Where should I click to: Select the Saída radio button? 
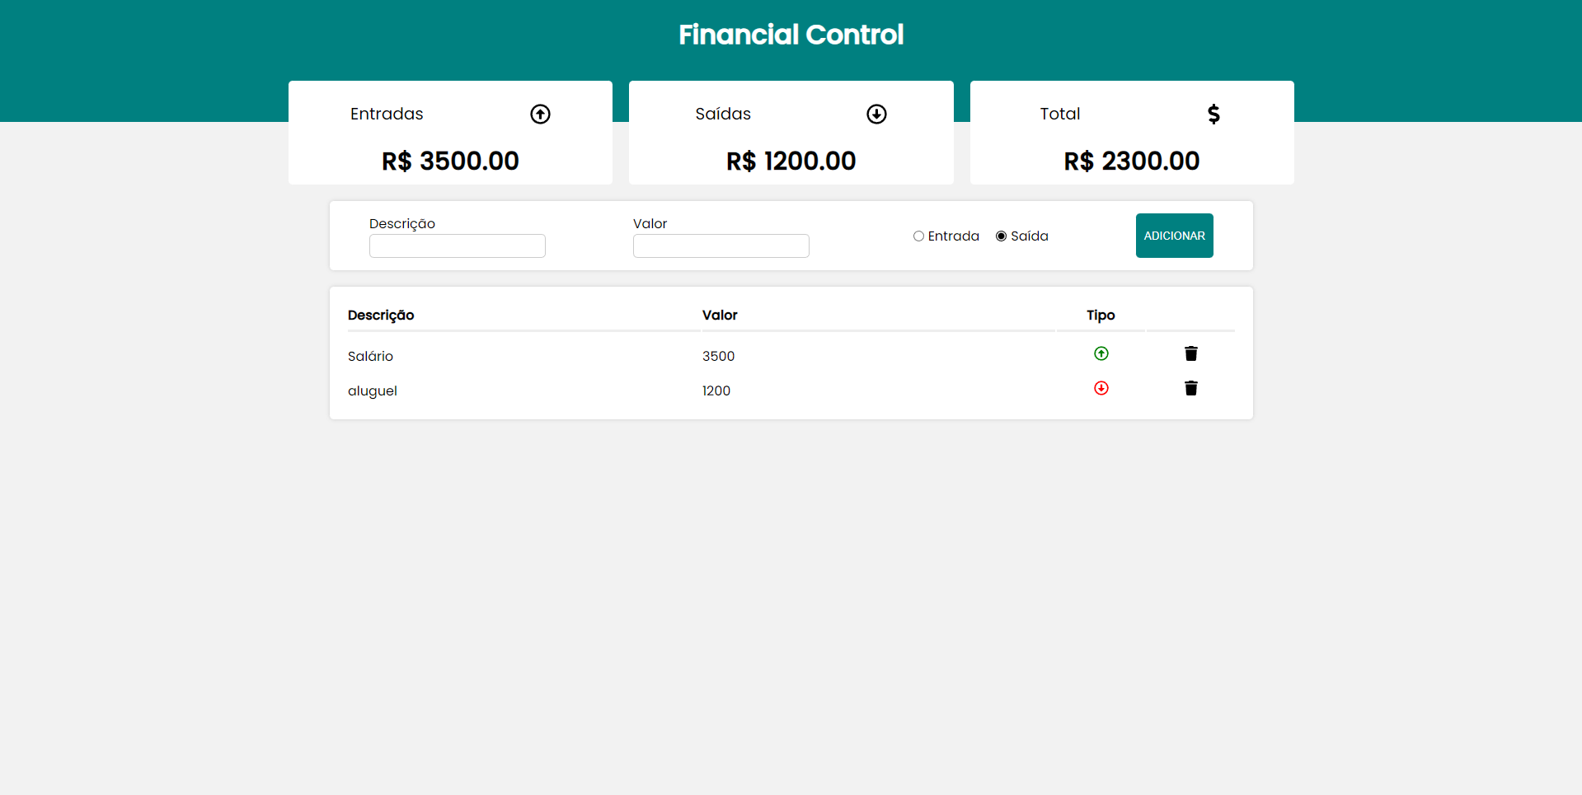click(x=1000, y=236)
